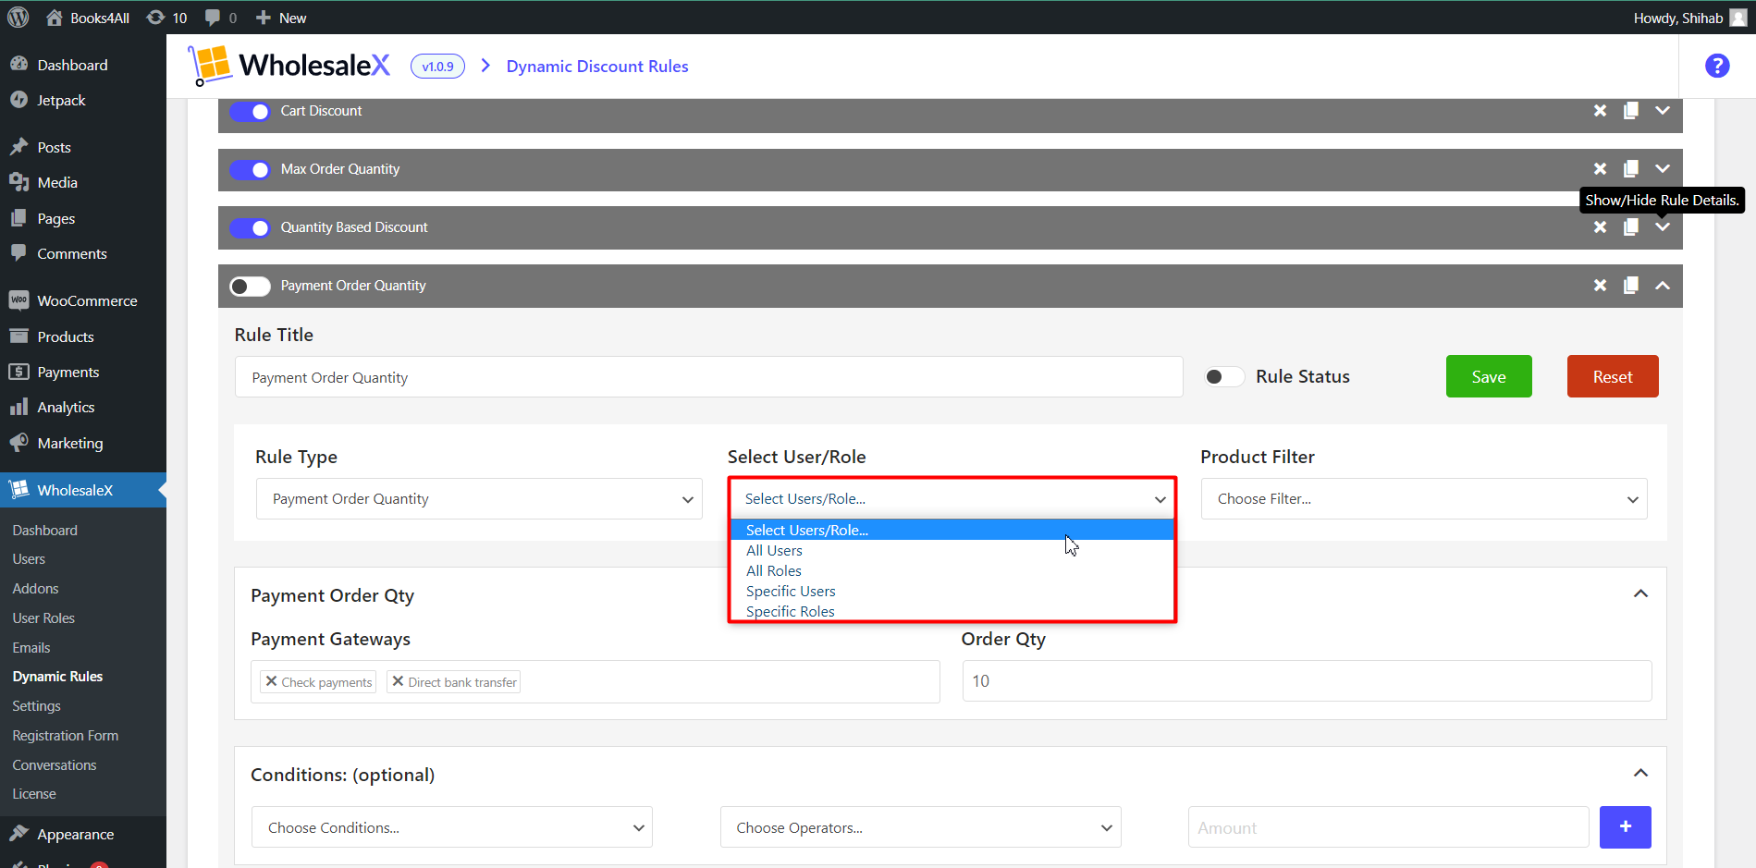
Task: Click the WholesaleX logo
Action: tap(289, 66)
